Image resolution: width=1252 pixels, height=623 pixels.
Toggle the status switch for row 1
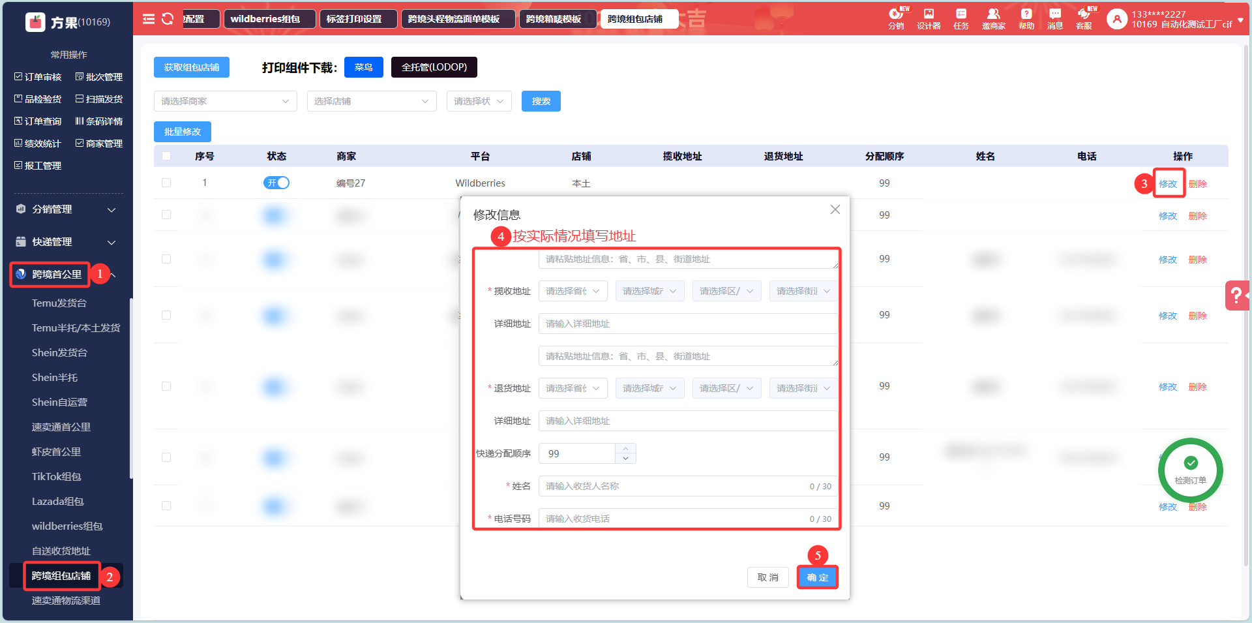coord(276,183)
